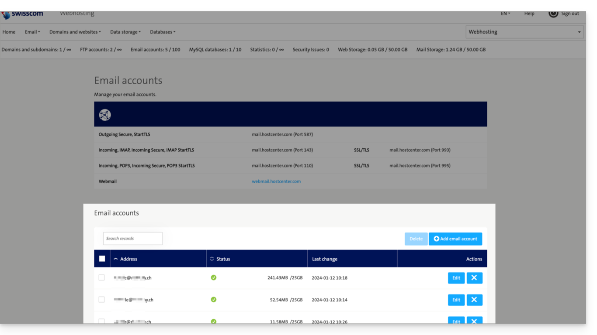Delete the 52.54MB email account via X
The image size is (597, 335).
coord(474,300)
